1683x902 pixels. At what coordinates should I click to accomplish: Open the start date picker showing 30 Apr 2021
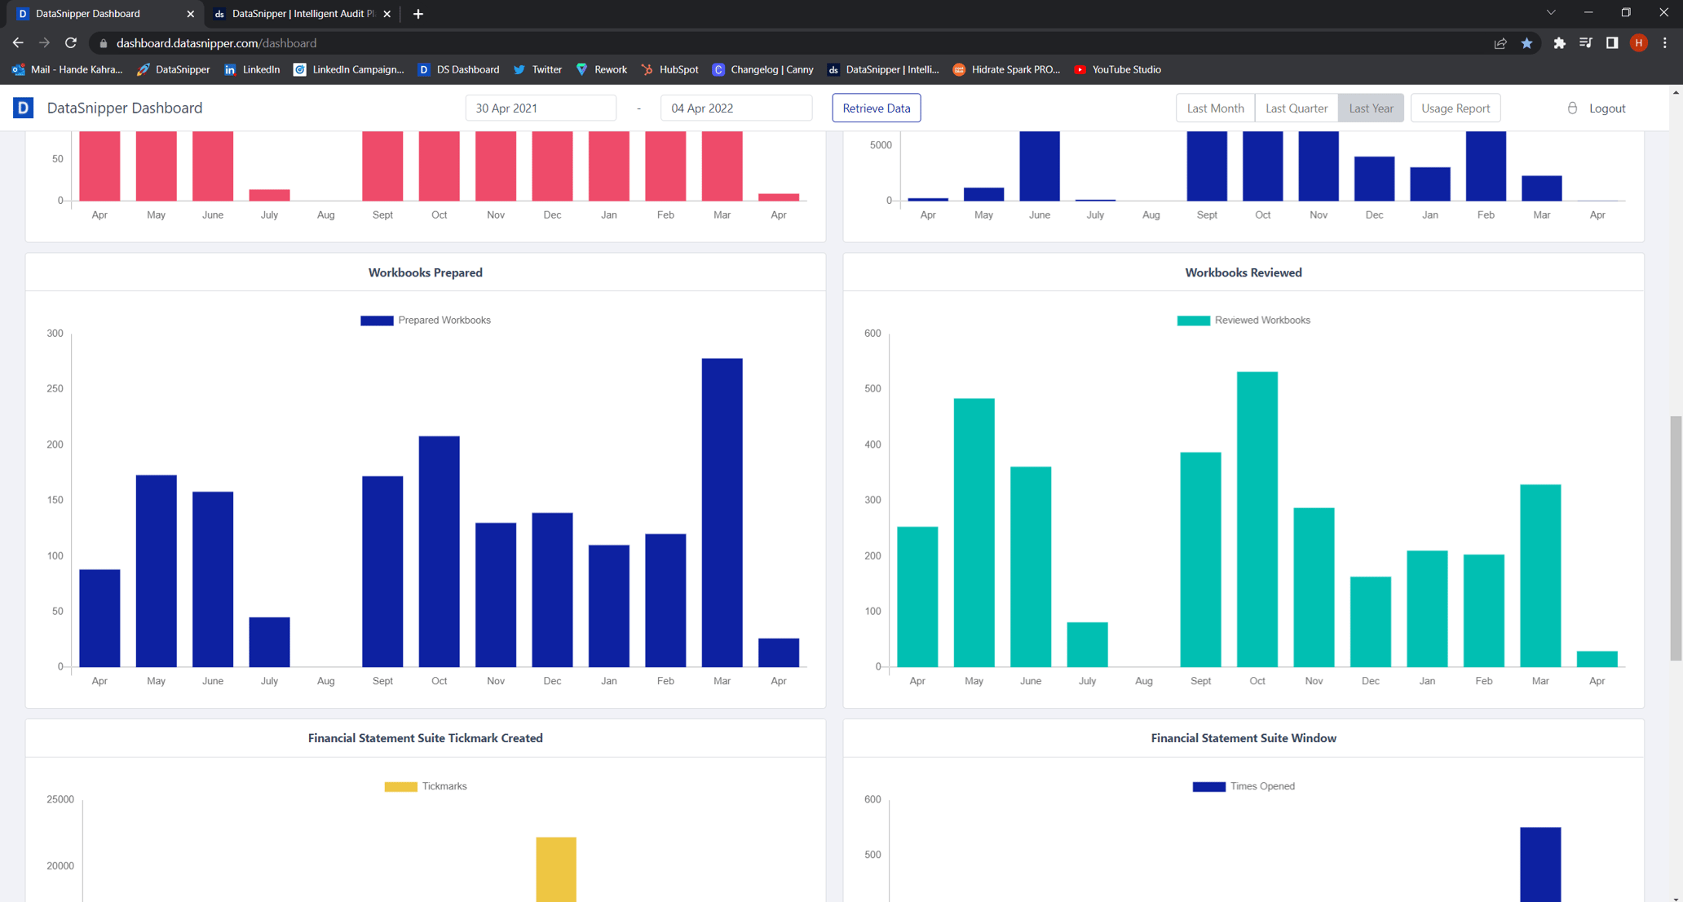tap(541, 108)
